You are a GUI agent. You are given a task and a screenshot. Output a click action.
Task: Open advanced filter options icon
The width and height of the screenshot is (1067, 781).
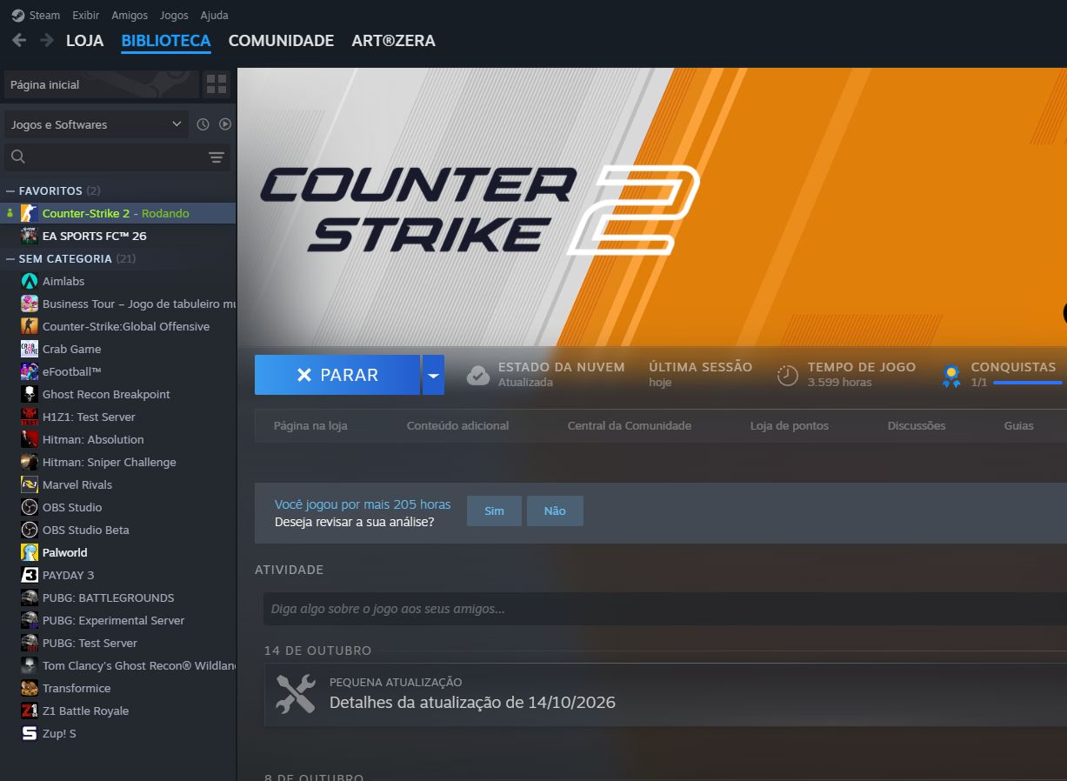pos(217,157)
